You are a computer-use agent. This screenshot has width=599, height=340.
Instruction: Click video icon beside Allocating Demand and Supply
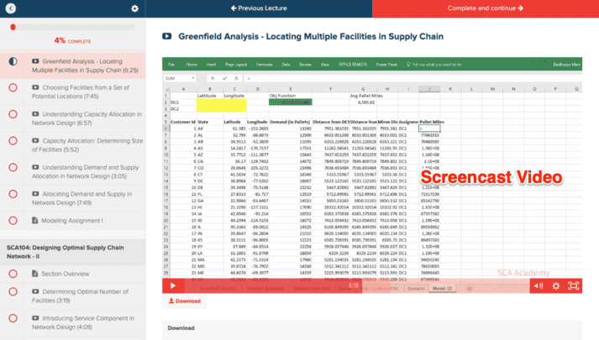click(x=35, y=193)
